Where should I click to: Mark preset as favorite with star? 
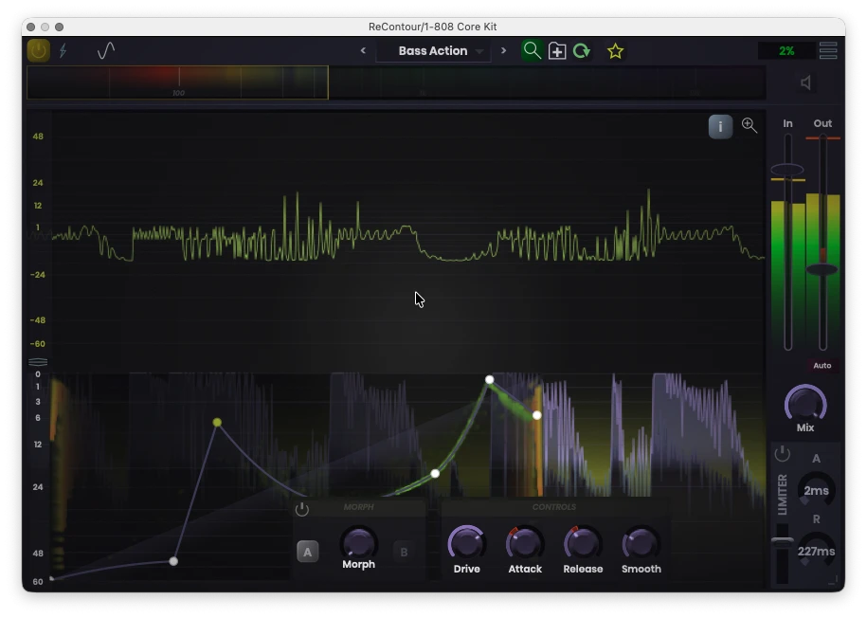pos(615,51)
